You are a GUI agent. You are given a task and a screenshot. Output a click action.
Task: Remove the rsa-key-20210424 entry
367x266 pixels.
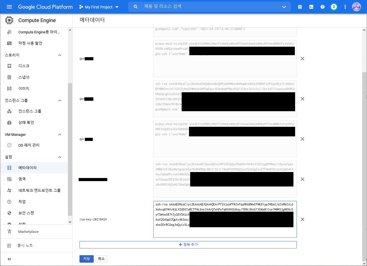(x=302, y=219)
